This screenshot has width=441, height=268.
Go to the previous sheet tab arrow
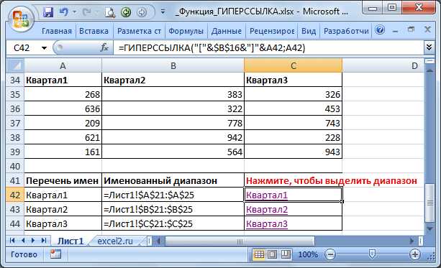pos(23,240)
